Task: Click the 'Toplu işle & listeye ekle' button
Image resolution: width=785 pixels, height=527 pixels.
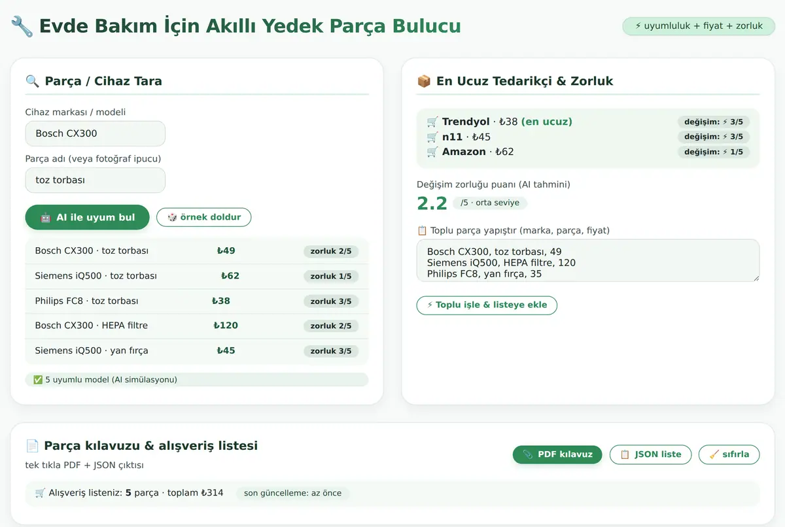Action: point(487,305)
